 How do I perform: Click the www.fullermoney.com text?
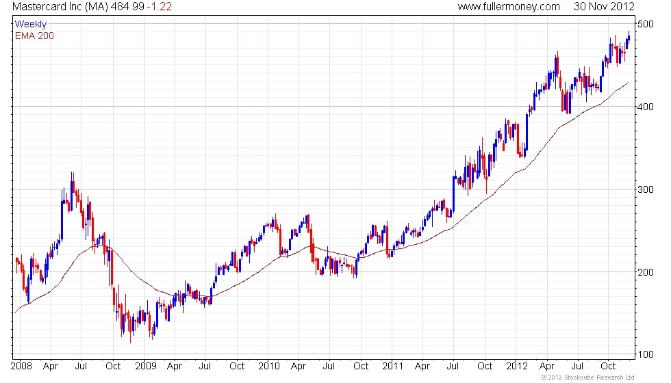pyautogui.click(x=508, y=6)
